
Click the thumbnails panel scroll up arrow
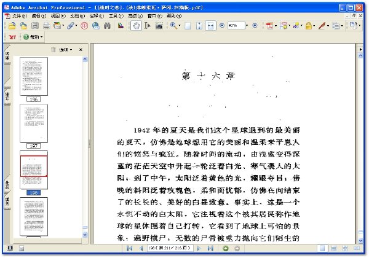coord(85,59)
